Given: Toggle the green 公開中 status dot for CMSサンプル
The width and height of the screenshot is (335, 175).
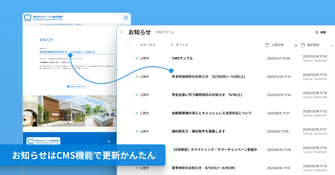Looking at the screenshot, I should (x=136, y=58).
